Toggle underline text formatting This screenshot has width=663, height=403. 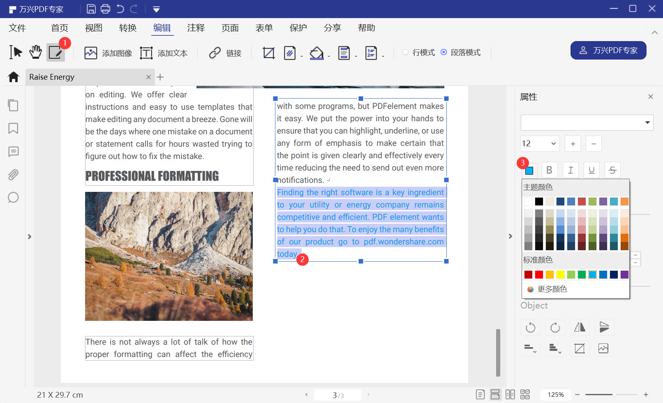591,170
